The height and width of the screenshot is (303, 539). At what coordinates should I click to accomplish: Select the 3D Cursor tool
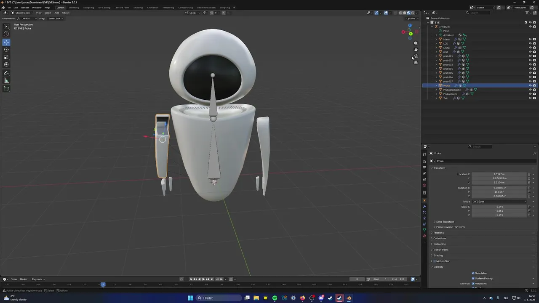point(6,34)
